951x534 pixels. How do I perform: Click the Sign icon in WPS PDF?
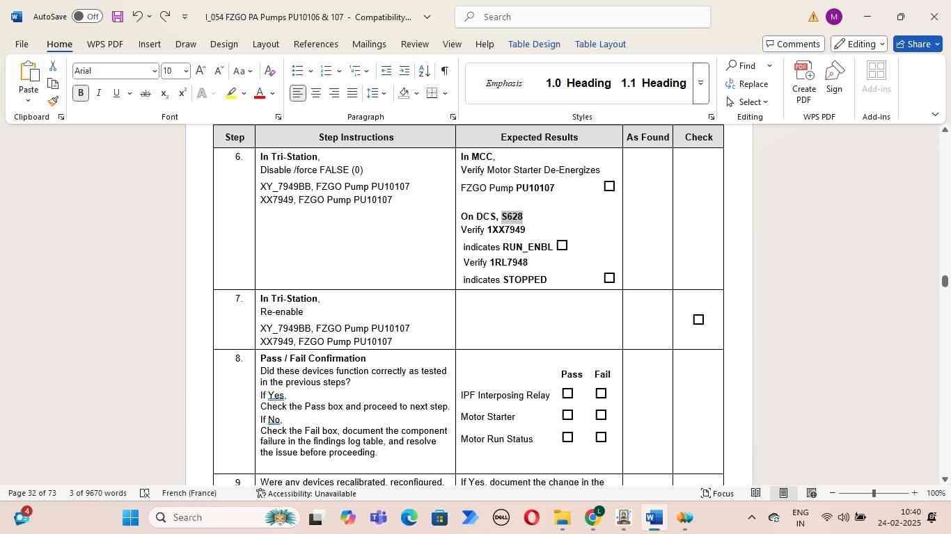click(835, 78)
